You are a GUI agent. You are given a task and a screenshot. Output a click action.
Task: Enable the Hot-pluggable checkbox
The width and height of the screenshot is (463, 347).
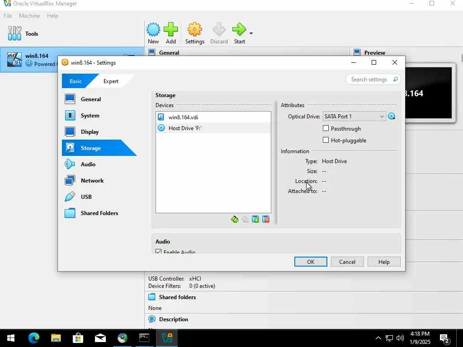326,140
